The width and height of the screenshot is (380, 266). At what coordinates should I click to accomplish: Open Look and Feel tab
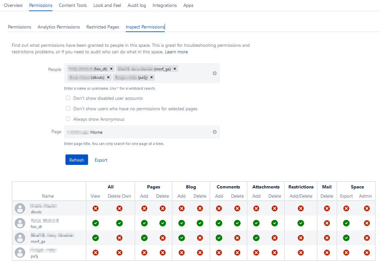click(x=107, y=5)
